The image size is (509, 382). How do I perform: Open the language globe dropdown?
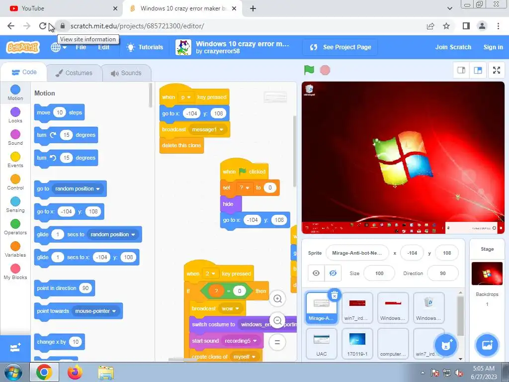tap(59, 47)
